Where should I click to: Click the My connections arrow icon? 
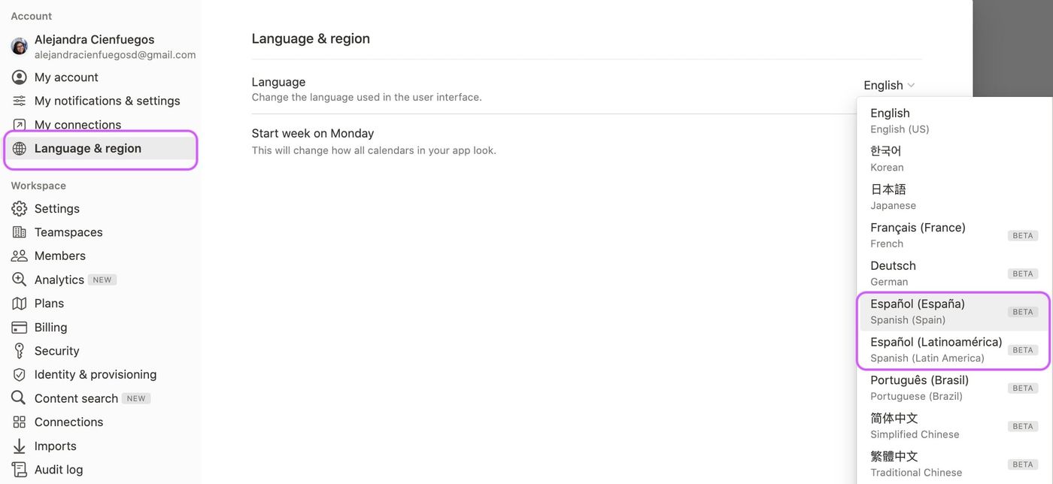click(20, 125)
